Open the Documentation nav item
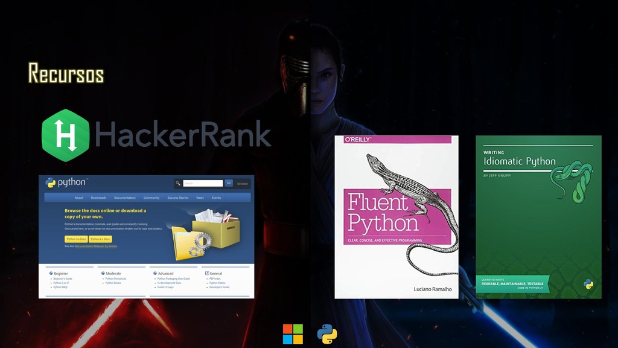Viewport: 618px width, 348px height. click(124, 198)
